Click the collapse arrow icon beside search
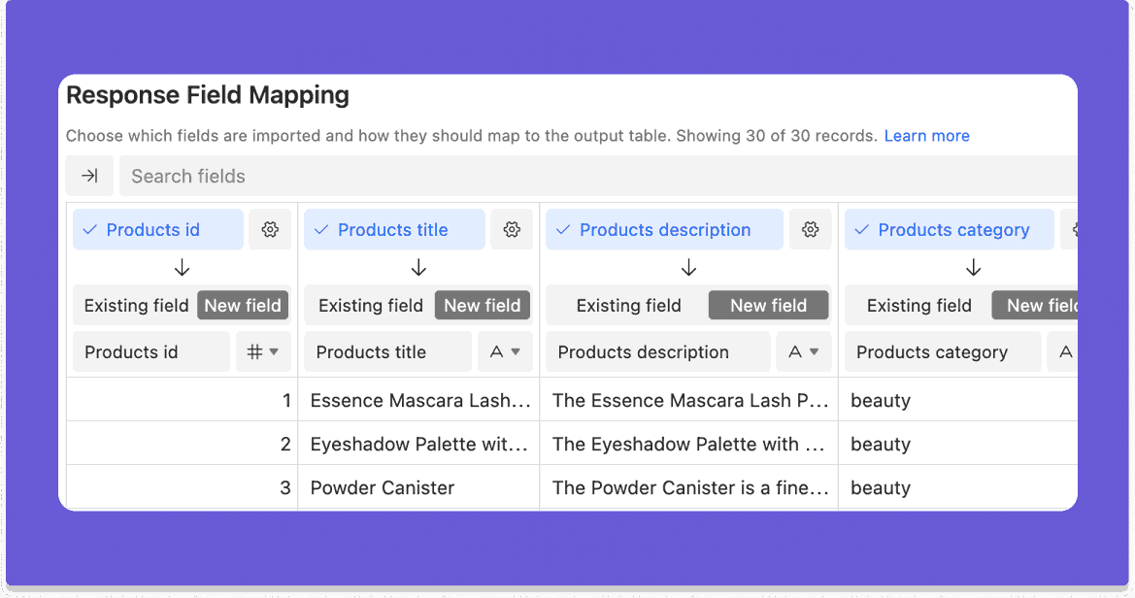Viewport: 1135px width, 598px height. point(89,176)
